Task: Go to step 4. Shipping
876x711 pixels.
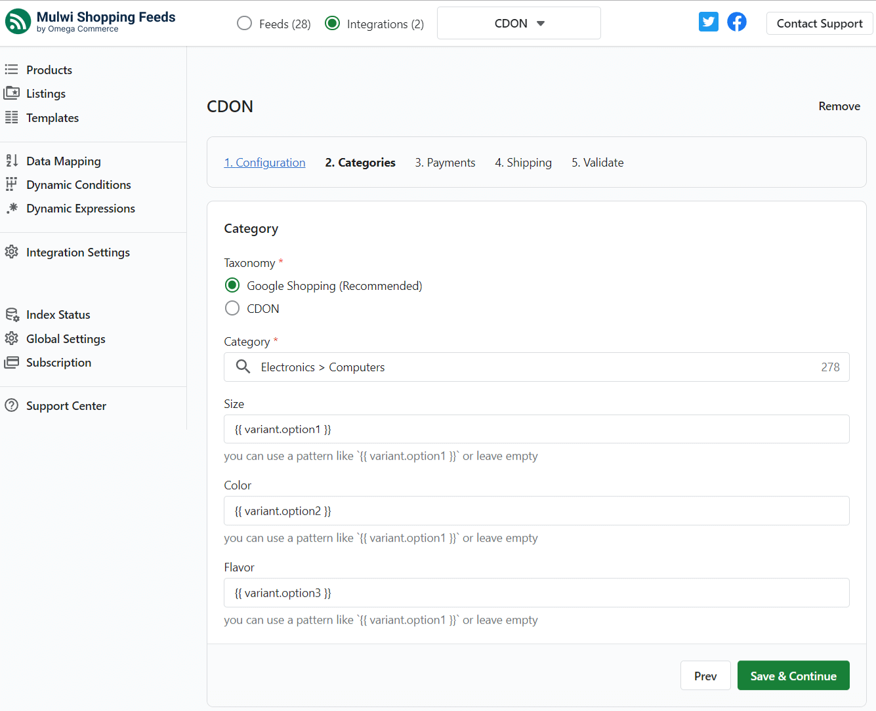Action: [x=523, y=163]
